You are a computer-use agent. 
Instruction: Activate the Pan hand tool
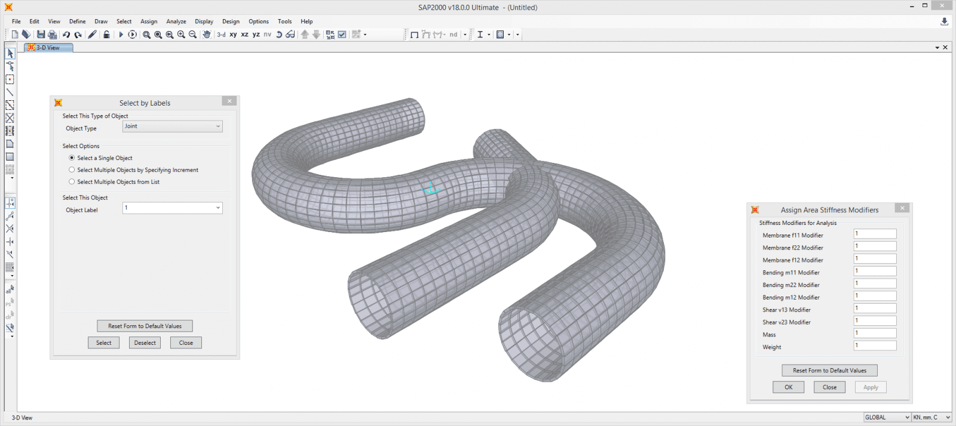click(207, 35)
